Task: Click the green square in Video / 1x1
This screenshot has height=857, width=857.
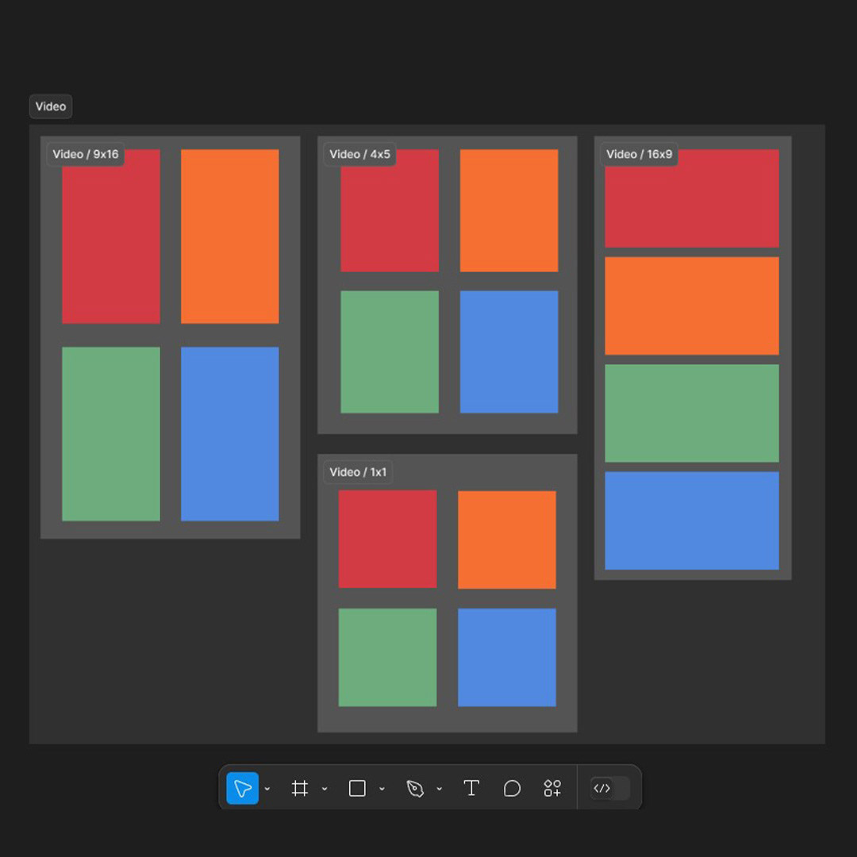Action: tap(387, 658)
